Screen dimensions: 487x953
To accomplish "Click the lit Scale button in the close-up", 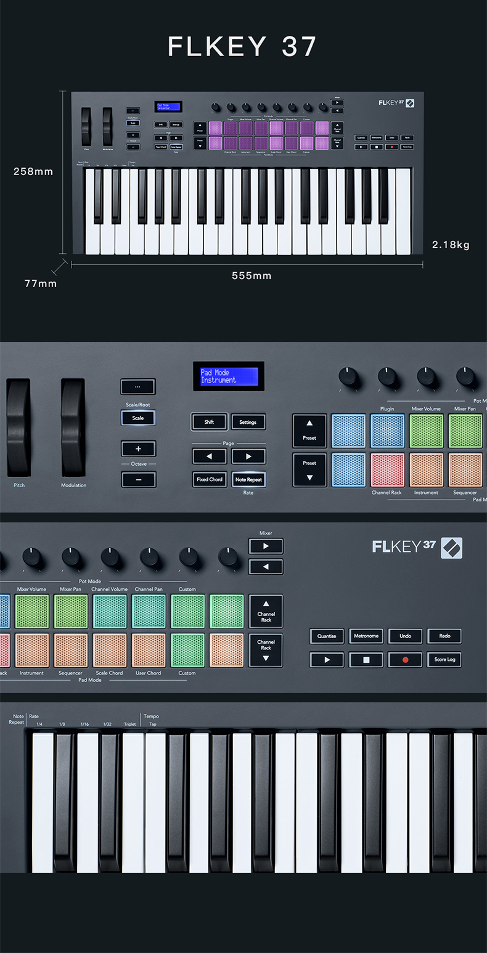I will click(x=138, y=418).
